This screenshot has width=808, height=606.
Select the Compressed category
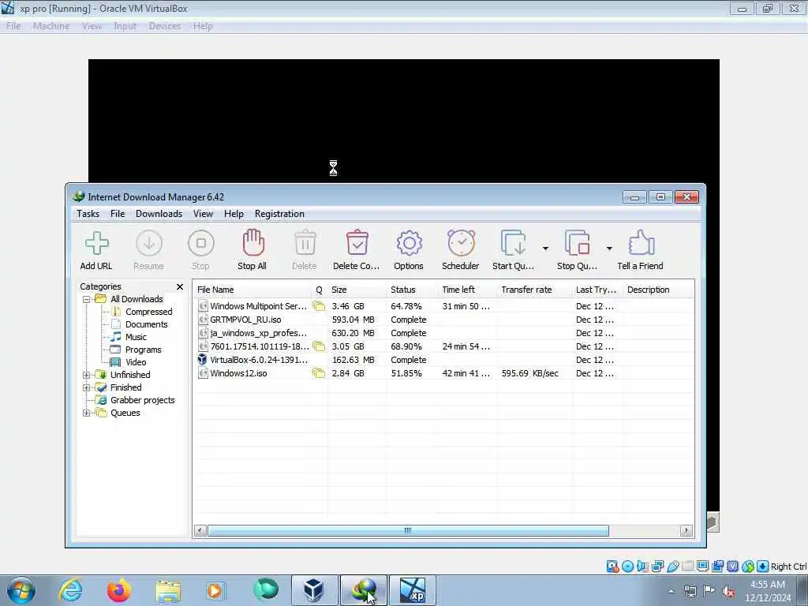click(x=148, y=312)
